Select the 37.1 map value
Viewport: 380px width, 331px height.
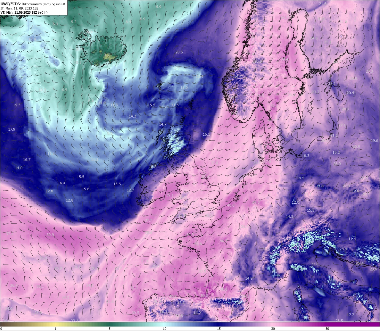10,234
